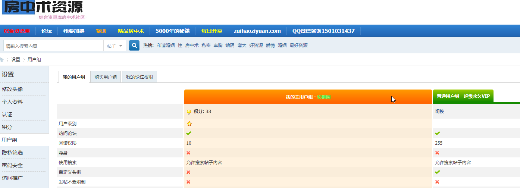Click hot search keyword 丰胸
Viewport: 520px width, 188px height.
[x=218, y=46]
